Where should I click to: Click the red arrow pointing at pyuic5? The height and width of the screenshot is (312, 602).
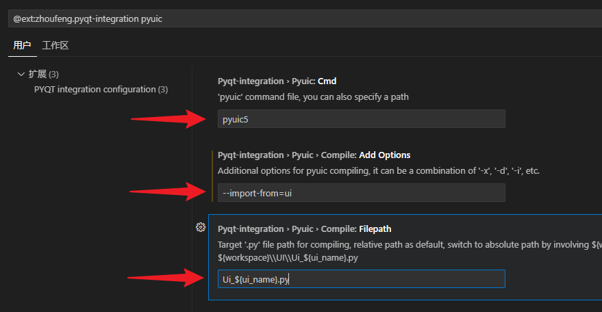click(x=168, y=119)
